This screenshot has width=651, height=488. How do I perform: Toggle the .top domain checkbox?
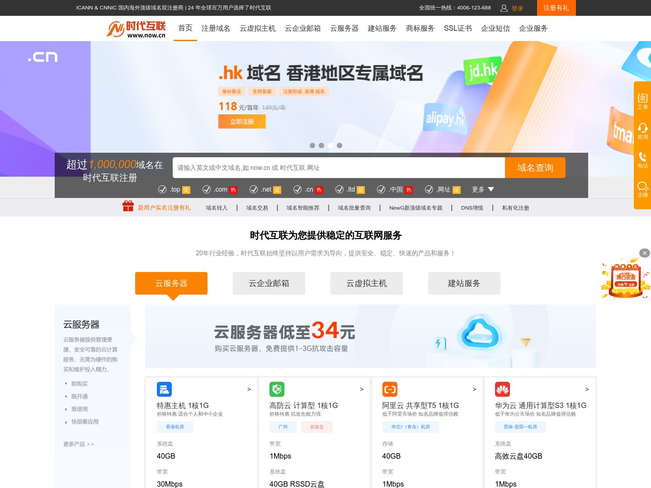(162, 189)
